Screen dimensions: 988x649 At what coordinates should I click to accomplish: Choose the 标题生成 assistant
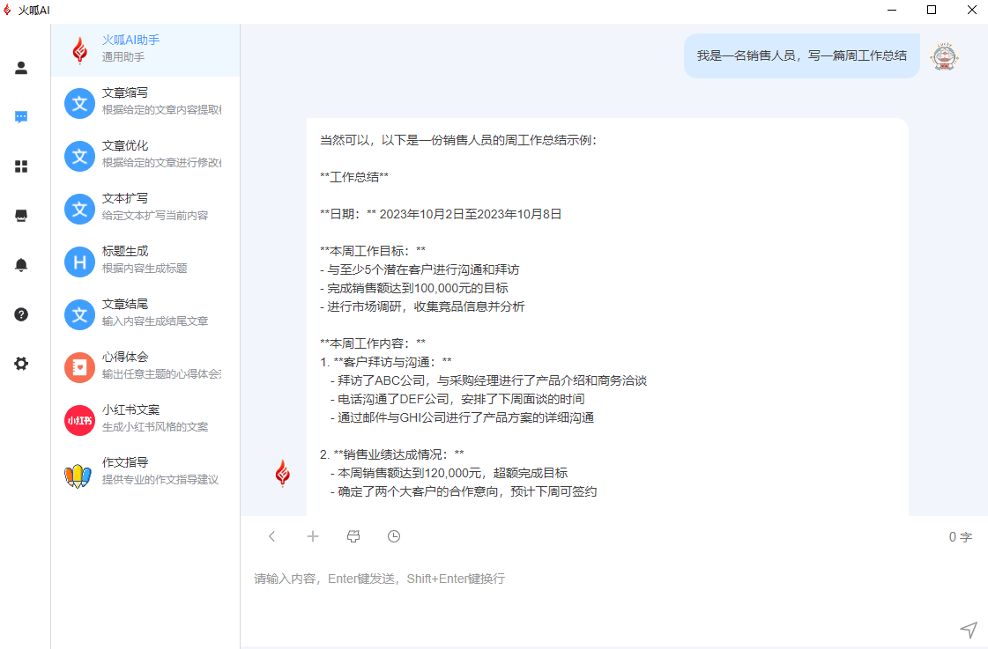point(145,262)
